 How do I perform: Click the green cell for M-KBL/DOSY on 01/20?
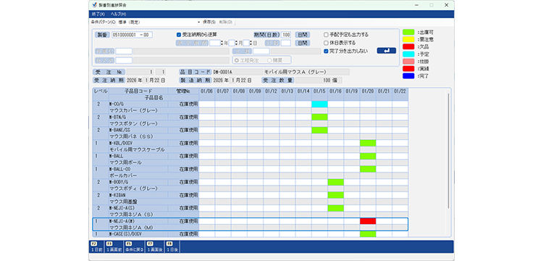368,143
